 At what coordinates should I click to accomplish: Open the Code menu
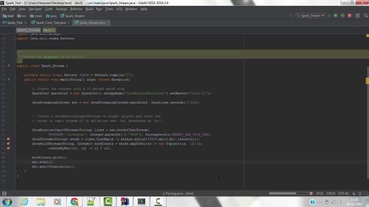48,9
